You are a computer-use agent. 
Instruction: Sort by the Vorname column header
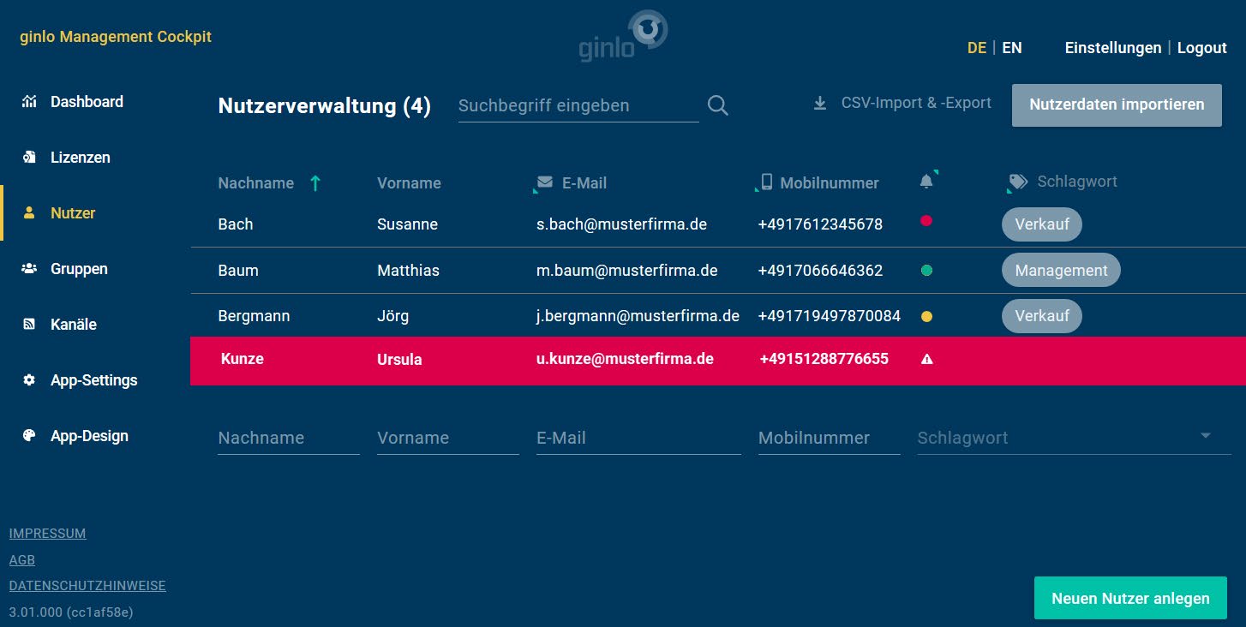[409, 183]
